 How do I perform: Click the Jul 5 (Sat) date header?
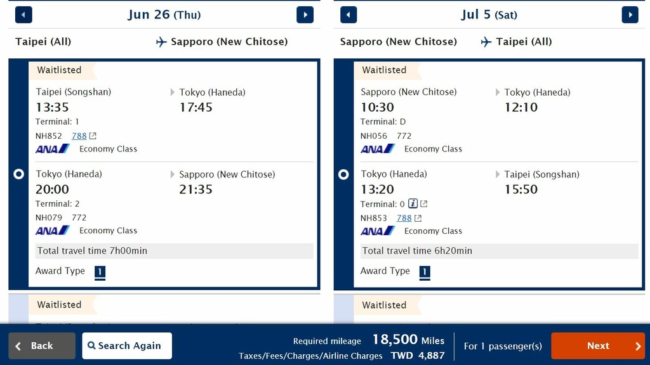tap(489, 15)
